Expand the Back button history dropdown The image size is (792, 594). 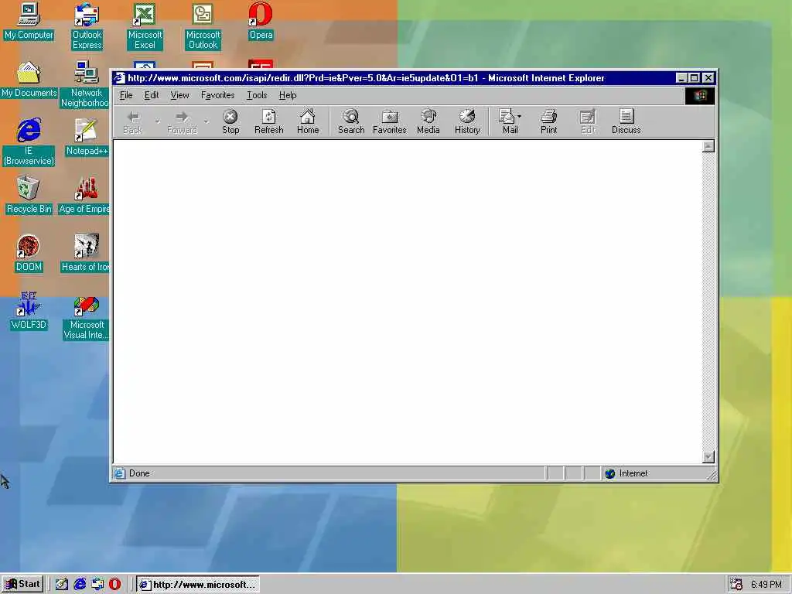point(157,121)
